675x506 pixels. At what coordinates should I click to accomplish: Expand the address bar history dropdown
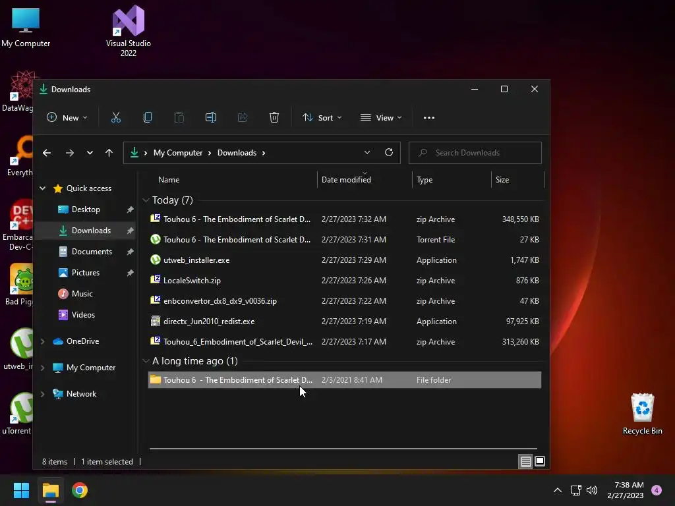367,153
